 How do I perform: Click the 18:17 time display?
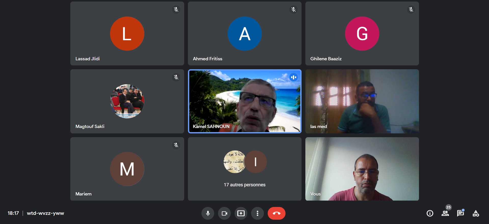click(x=13, y=213)
